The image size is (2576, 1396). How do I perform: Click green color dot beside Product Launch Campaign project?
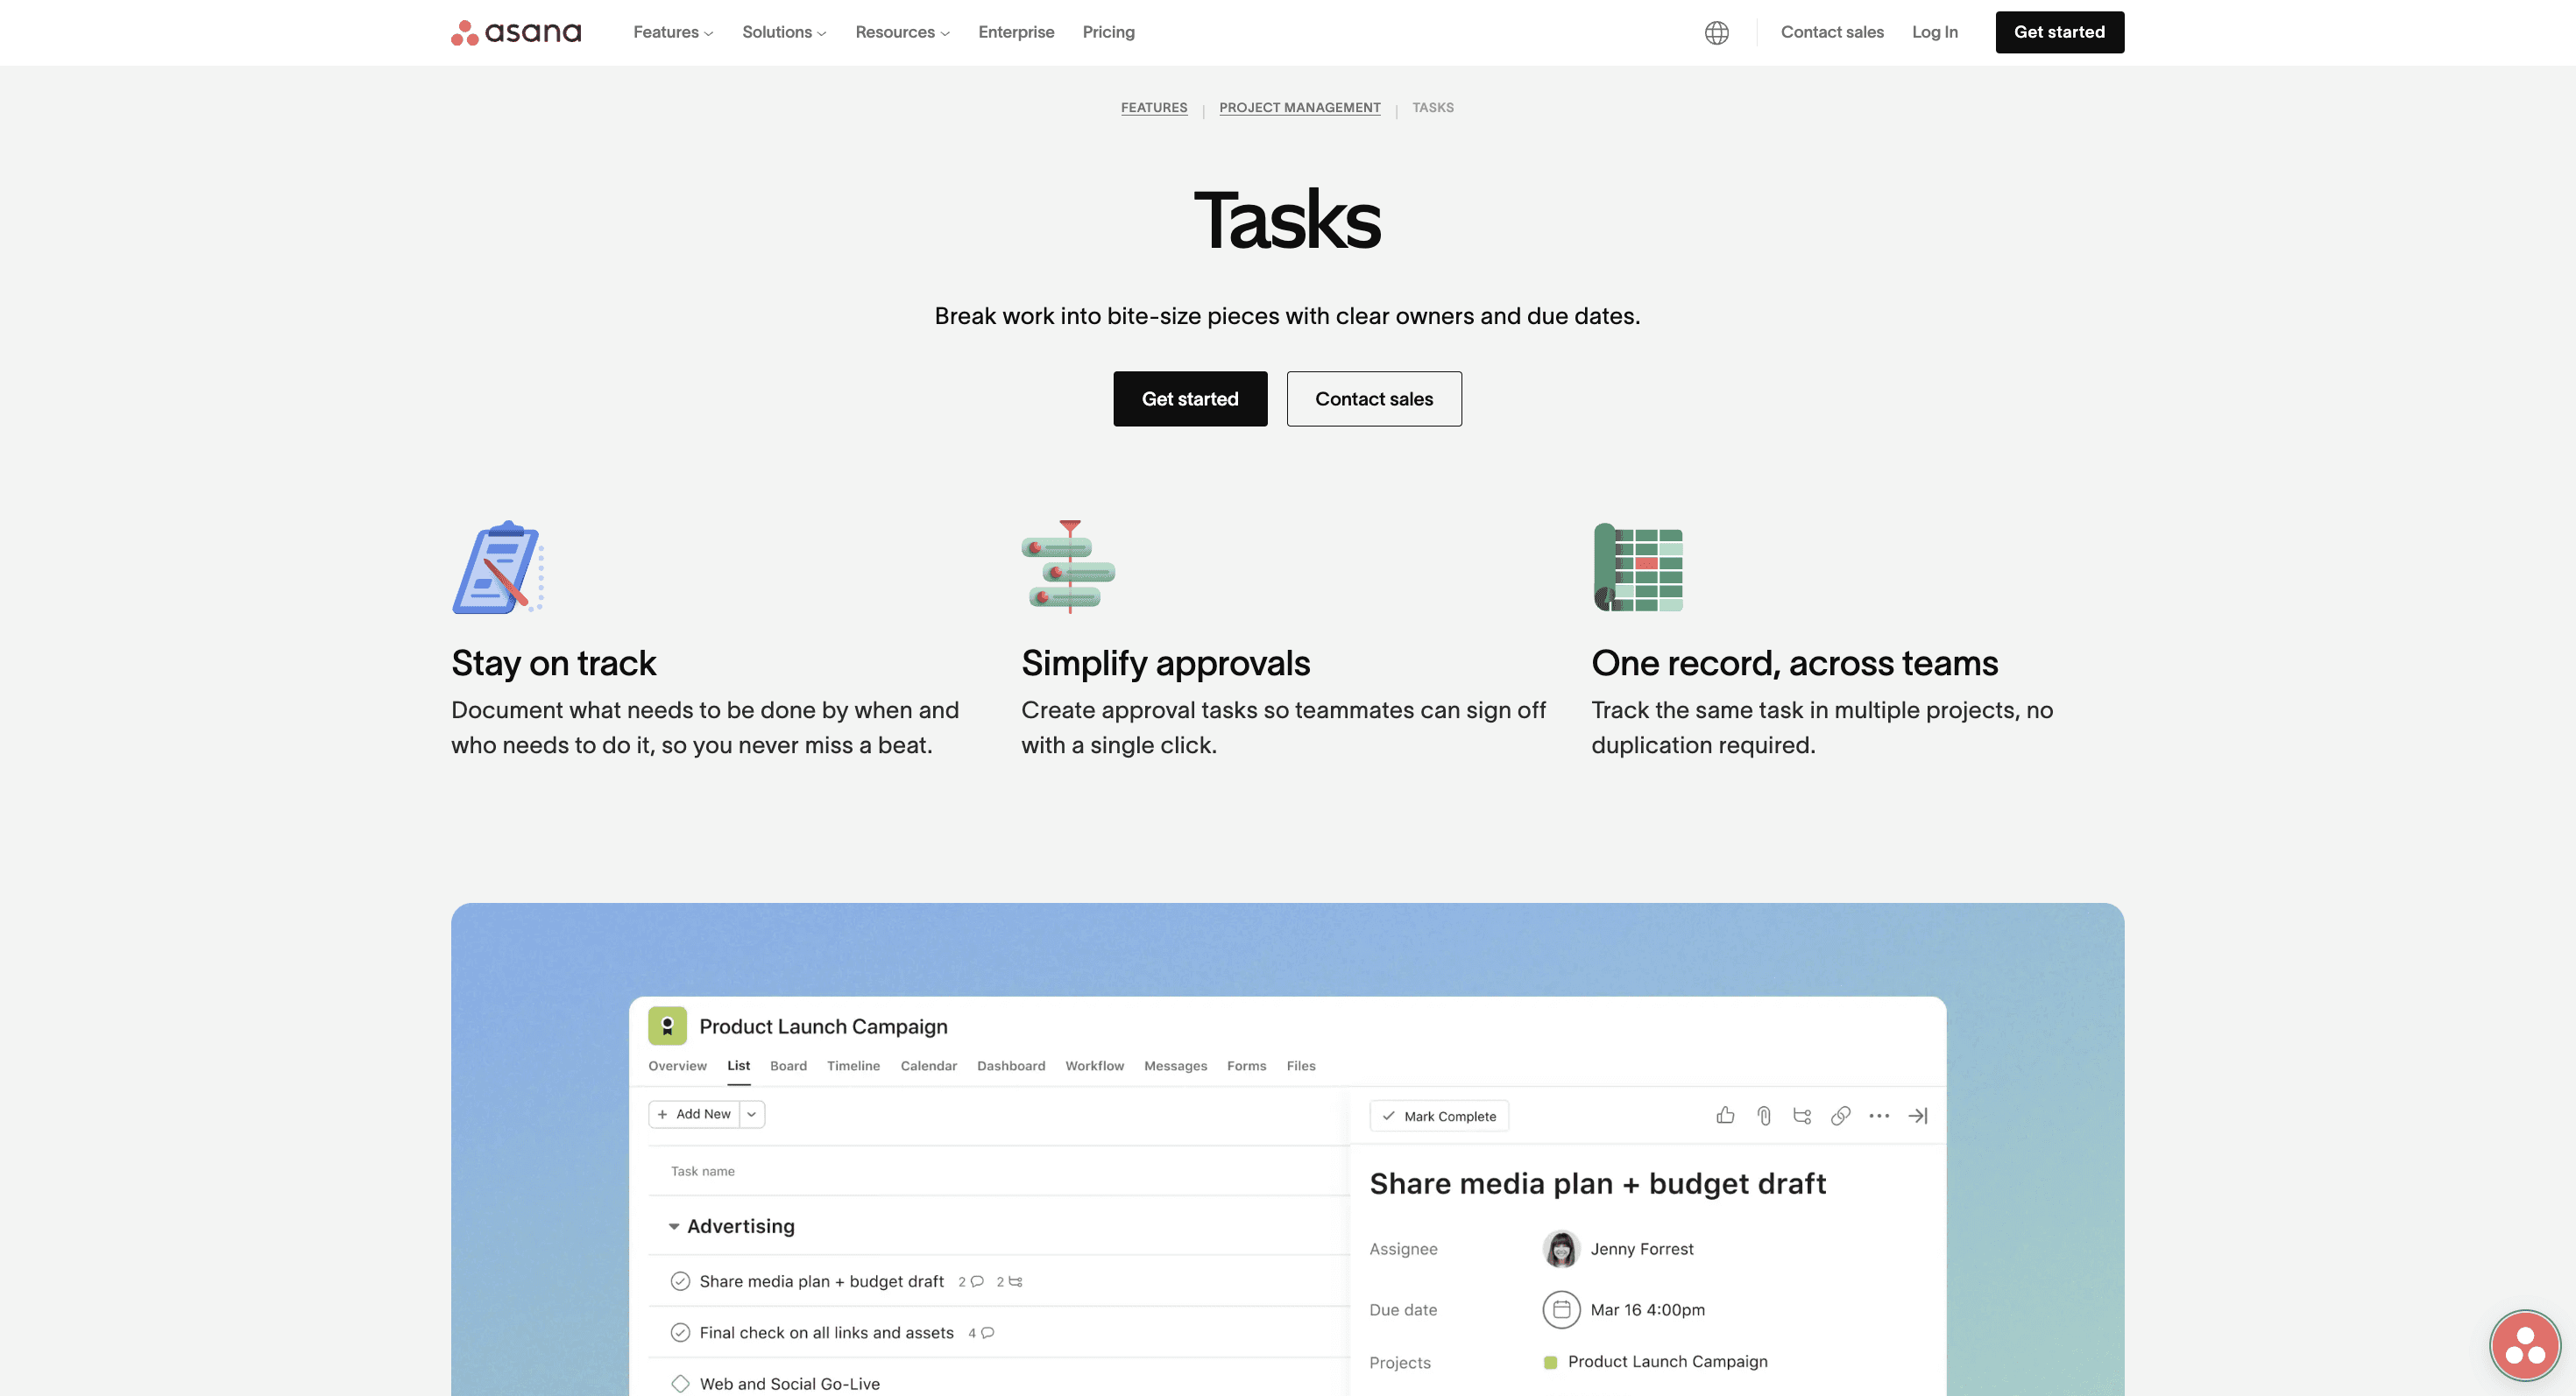(x=1549, y=1361)
